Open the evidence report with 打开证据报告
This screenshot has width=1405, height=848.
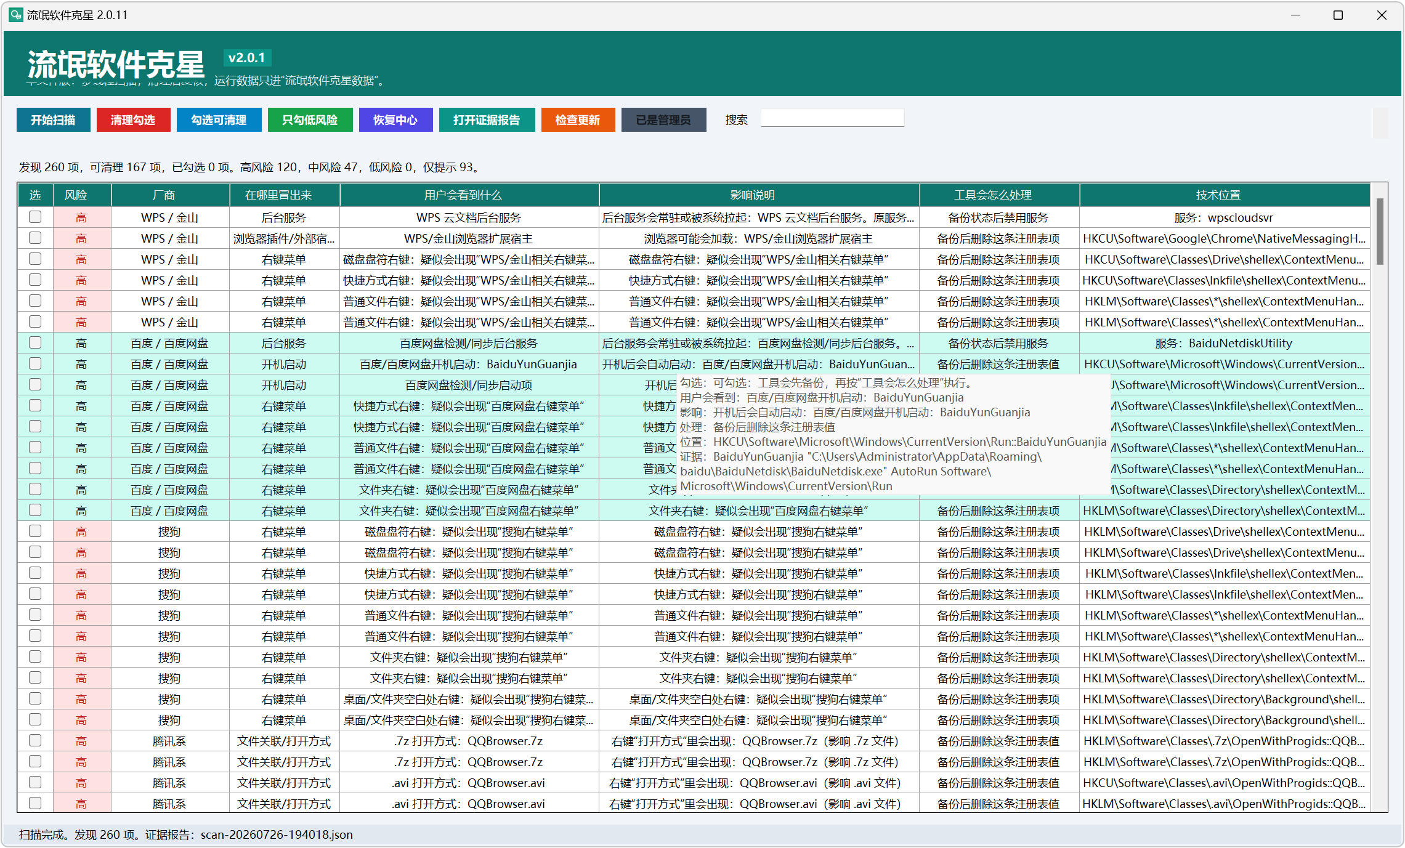click(x=487, y=120)
